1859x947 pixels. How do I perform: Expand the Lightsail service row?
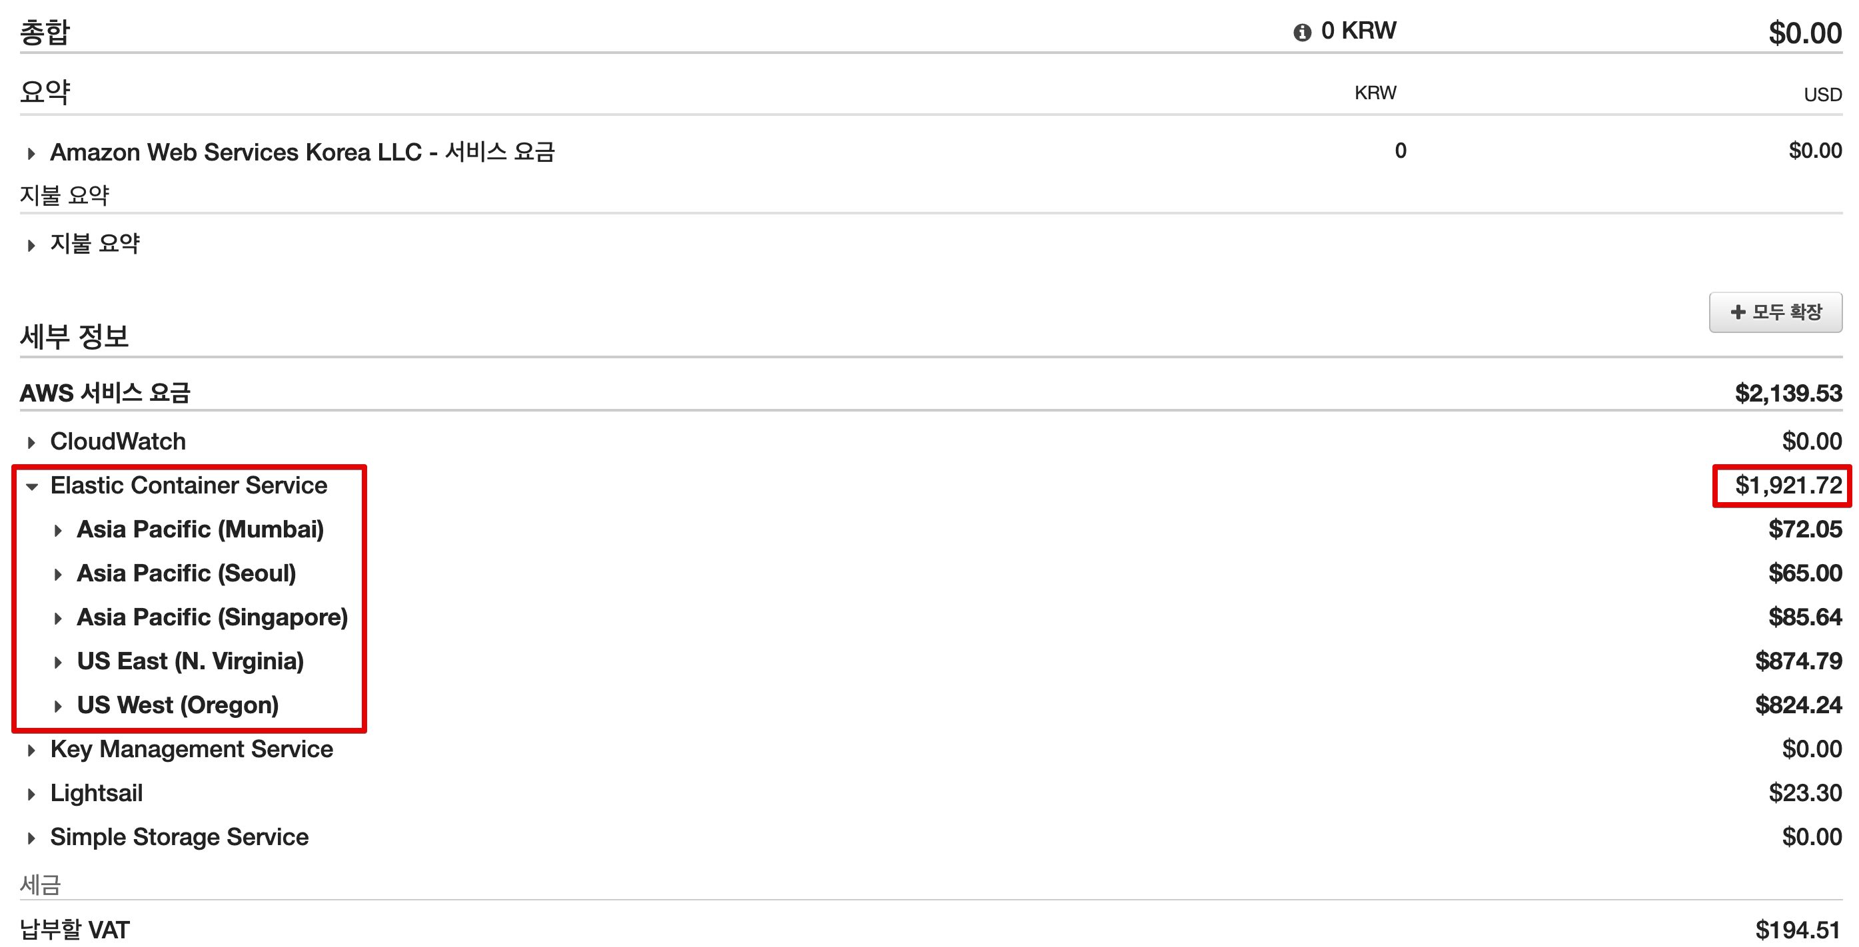pyautogui.click(x=31, y=794)
